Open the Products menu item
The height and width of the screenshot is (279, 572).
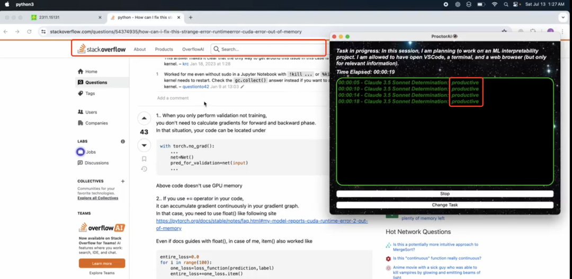(x=164, y=49)
